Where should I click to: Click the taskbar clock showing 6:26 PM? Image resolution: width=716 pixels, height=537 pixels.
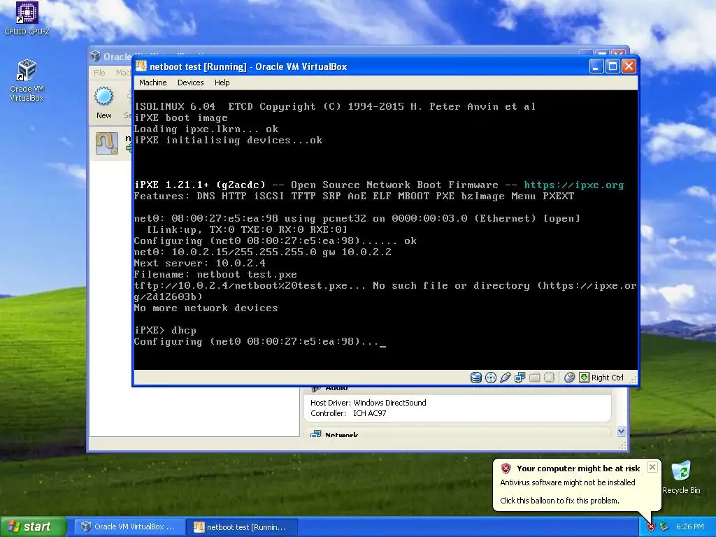tap(689, 527)
